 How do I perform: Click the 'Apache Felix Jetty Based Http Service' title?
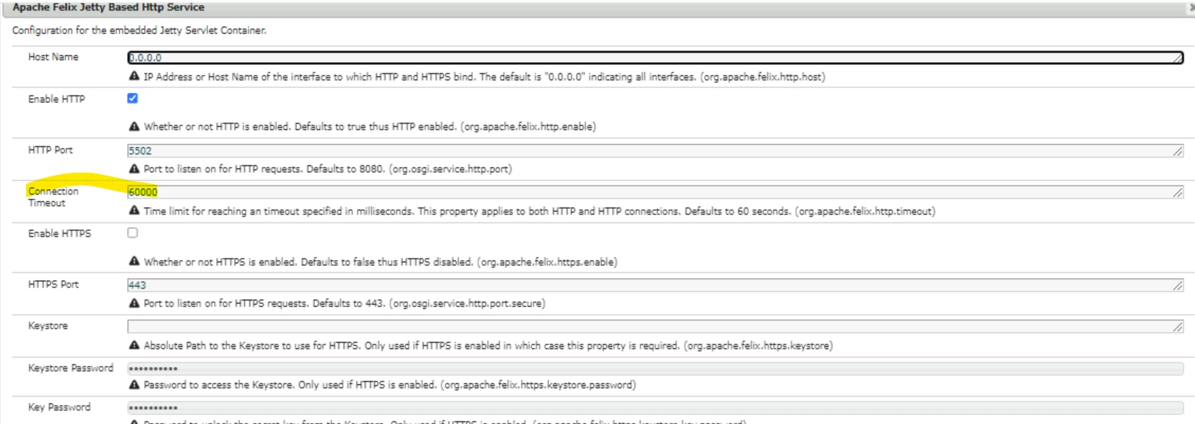coord(108,7)
